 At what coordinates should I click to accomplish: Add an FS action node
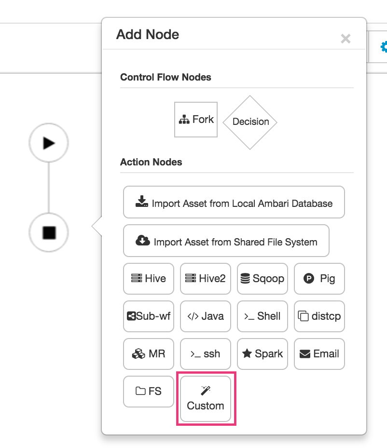148,392
